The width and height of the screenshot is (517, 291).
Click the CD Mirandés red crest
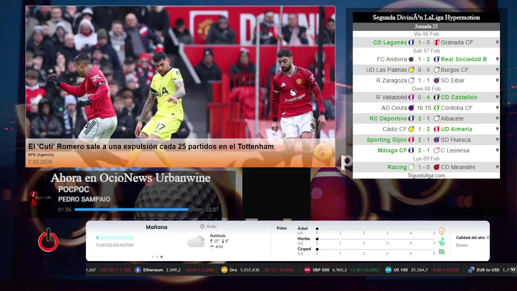[436, 167]
